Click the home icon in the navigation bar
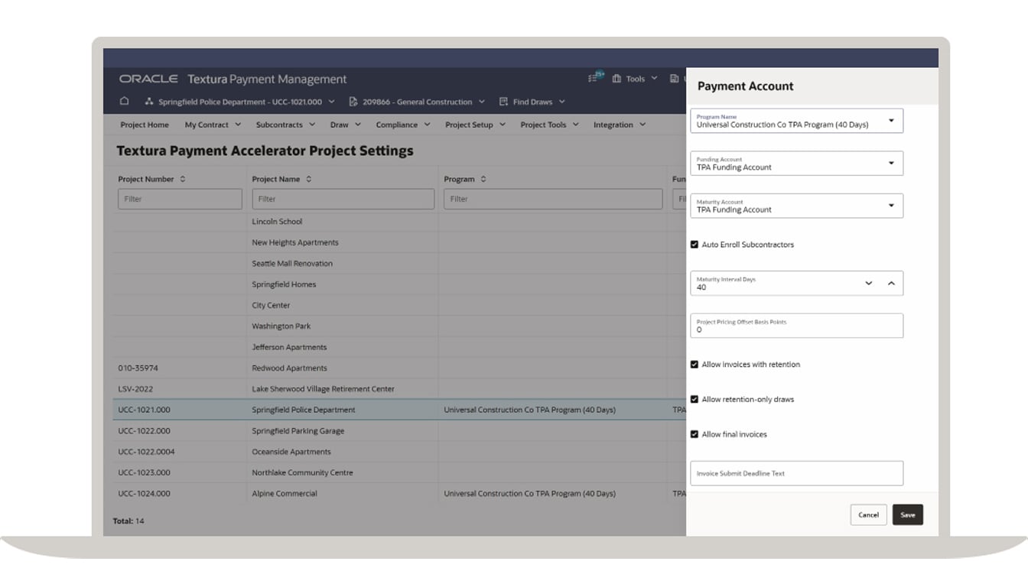The width and height of the screenshot is (1028, 584). tap(123, 101)
